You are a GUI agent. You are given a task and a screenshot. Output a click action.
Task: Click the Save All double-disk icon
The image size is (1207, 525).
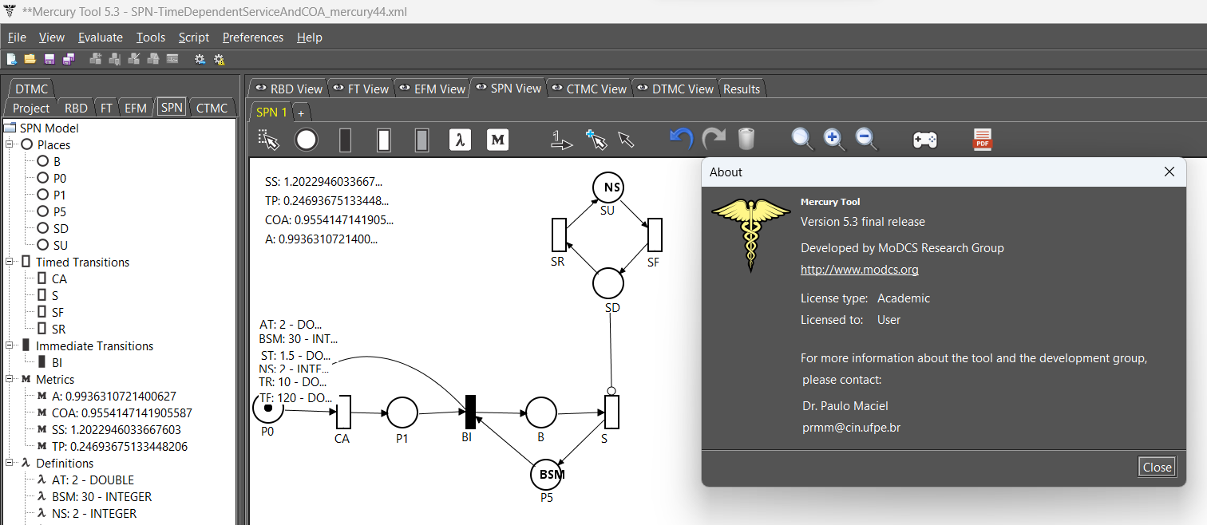point(68,59)
